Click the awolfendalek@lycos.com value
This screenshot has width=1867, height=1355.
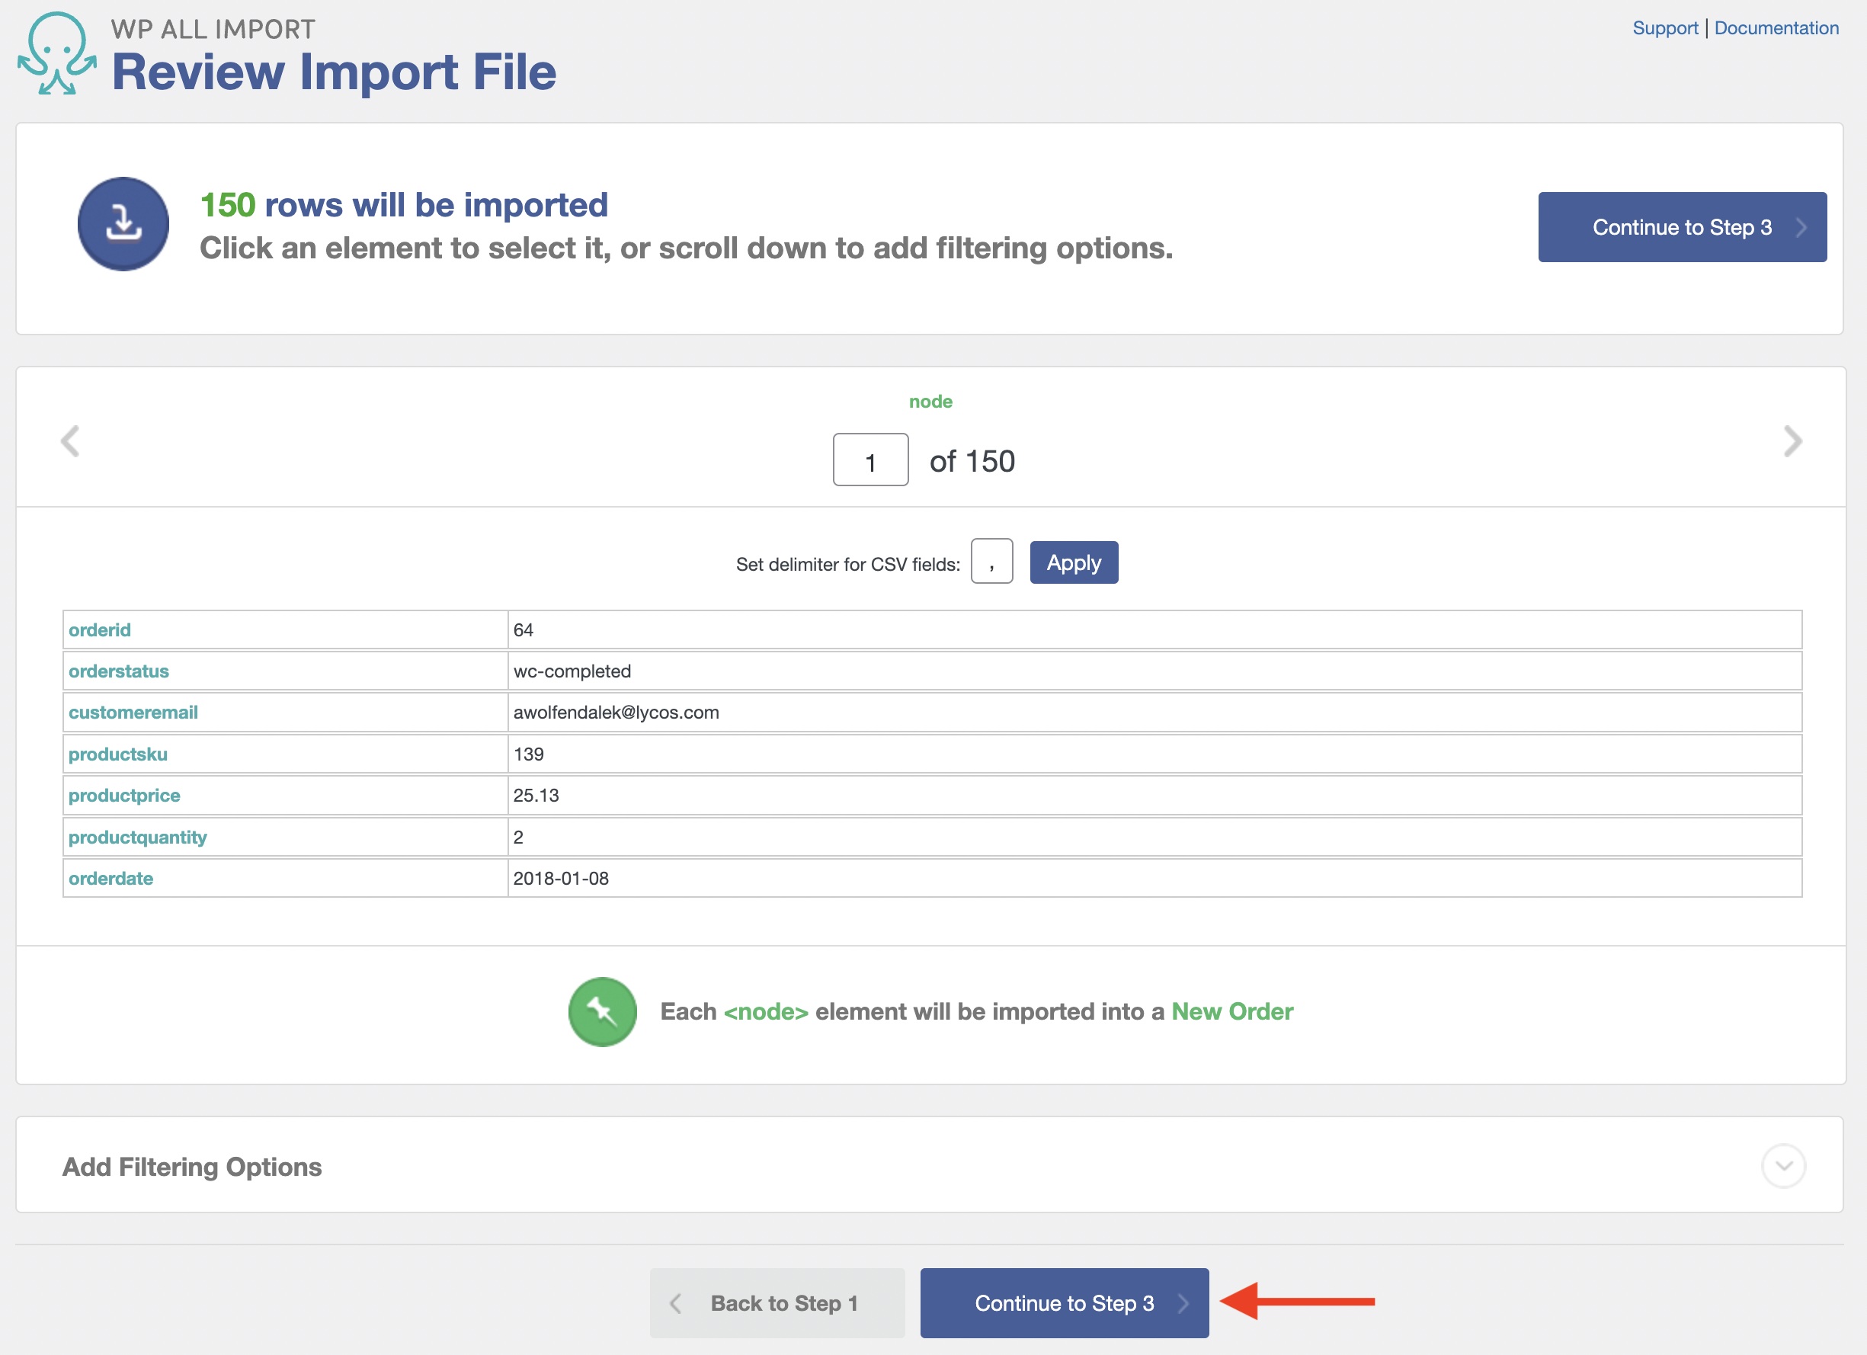tap(616, 712)
